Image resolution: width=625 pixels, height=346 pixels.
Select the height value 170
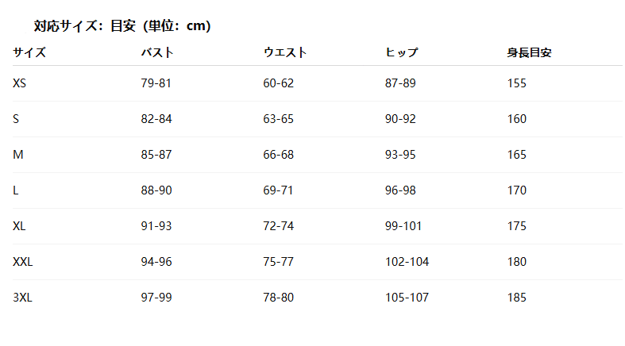[516, 190]
